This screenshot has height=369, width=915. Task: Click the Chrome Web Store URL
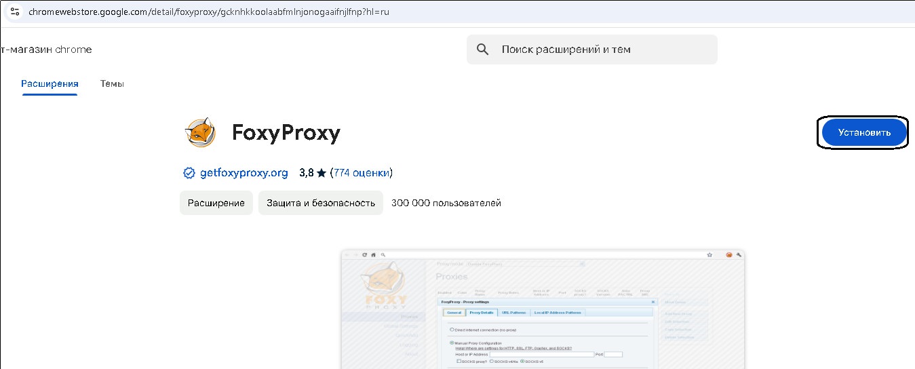tap(209, 12)
